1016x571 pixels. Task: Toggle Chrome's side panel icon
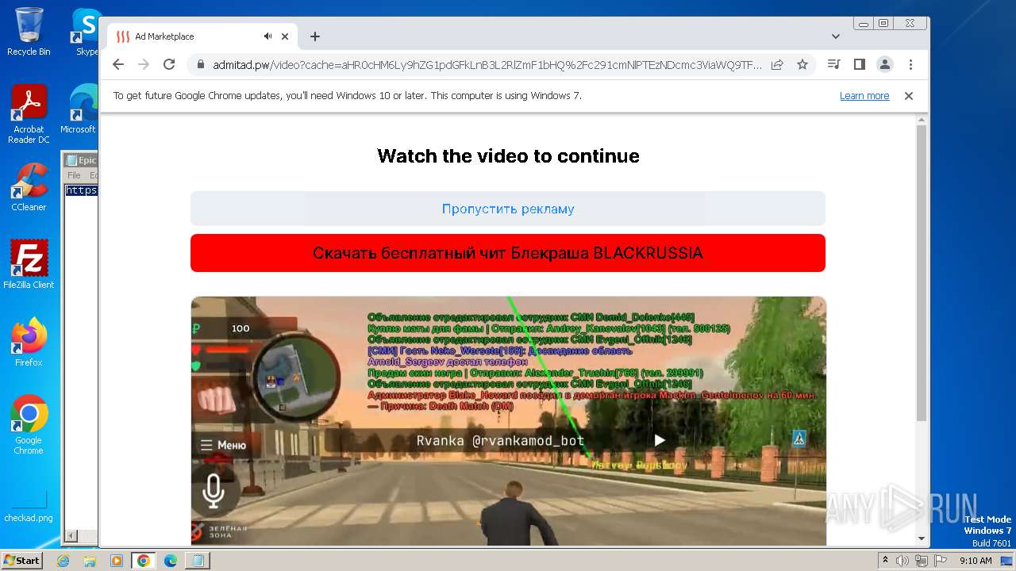(859, 64)
